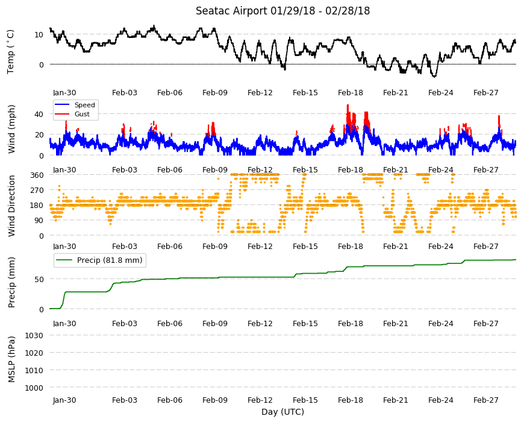Click the Speed legend text label

(84, 105)
